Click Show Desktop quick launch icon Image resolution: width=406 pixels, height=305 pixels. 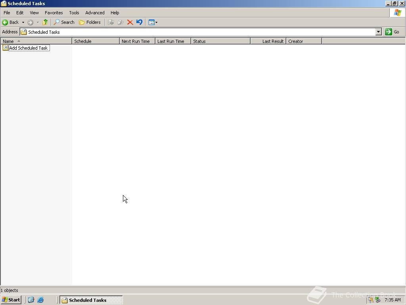point(31,300)
